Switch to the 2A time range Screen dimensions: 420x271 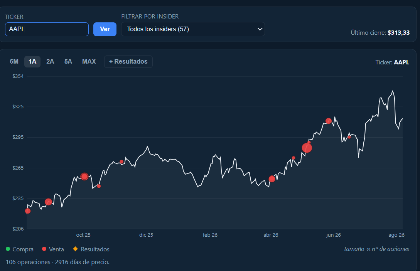coord(50,62)
